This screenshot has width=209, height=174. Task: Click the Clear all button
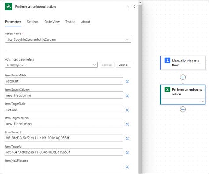123,65
